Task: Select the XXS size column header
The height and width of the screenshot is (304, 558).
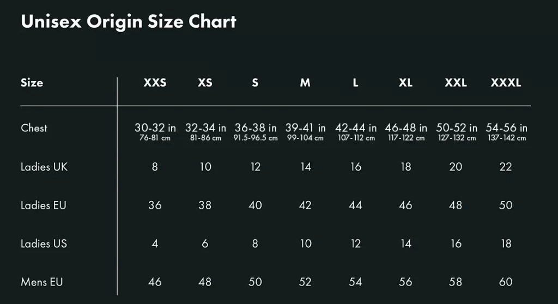Action: click(155, 83)
